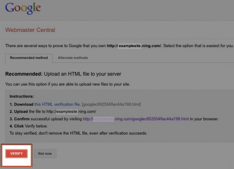Click the Google logo
The height and width of the screenshot is (169, 234).
23,8
